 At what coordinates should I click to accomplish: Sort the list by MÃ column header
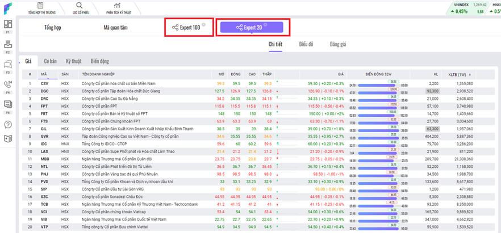pyautogui.click(x=44, y=74)
